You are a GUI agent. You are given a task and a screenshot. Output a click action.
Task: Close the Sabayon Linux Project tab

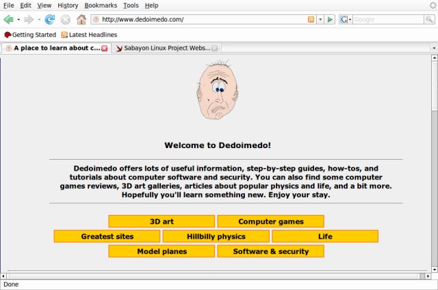pos(214,48)
